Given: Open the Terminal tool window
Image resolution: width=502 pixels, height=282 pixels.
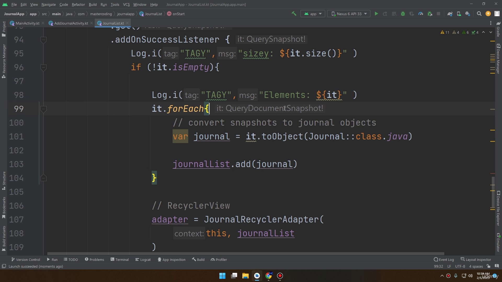Looking at the screenshot, I should click(120, 260).
